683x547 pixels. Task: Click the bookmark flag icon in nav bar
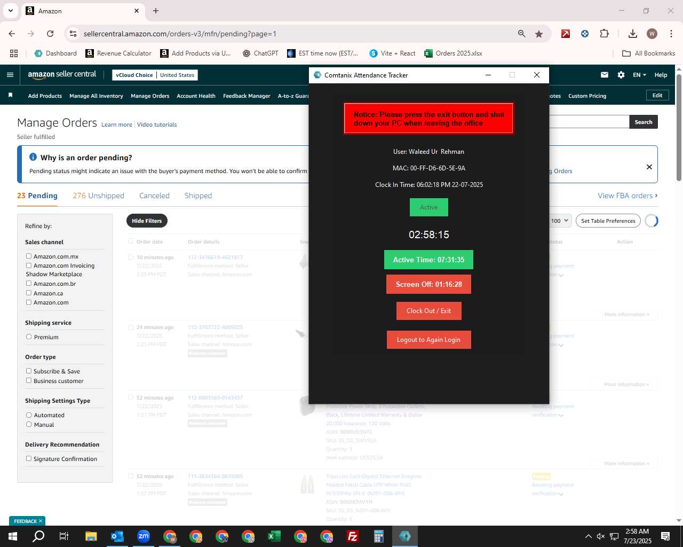(x=10, y=95)
